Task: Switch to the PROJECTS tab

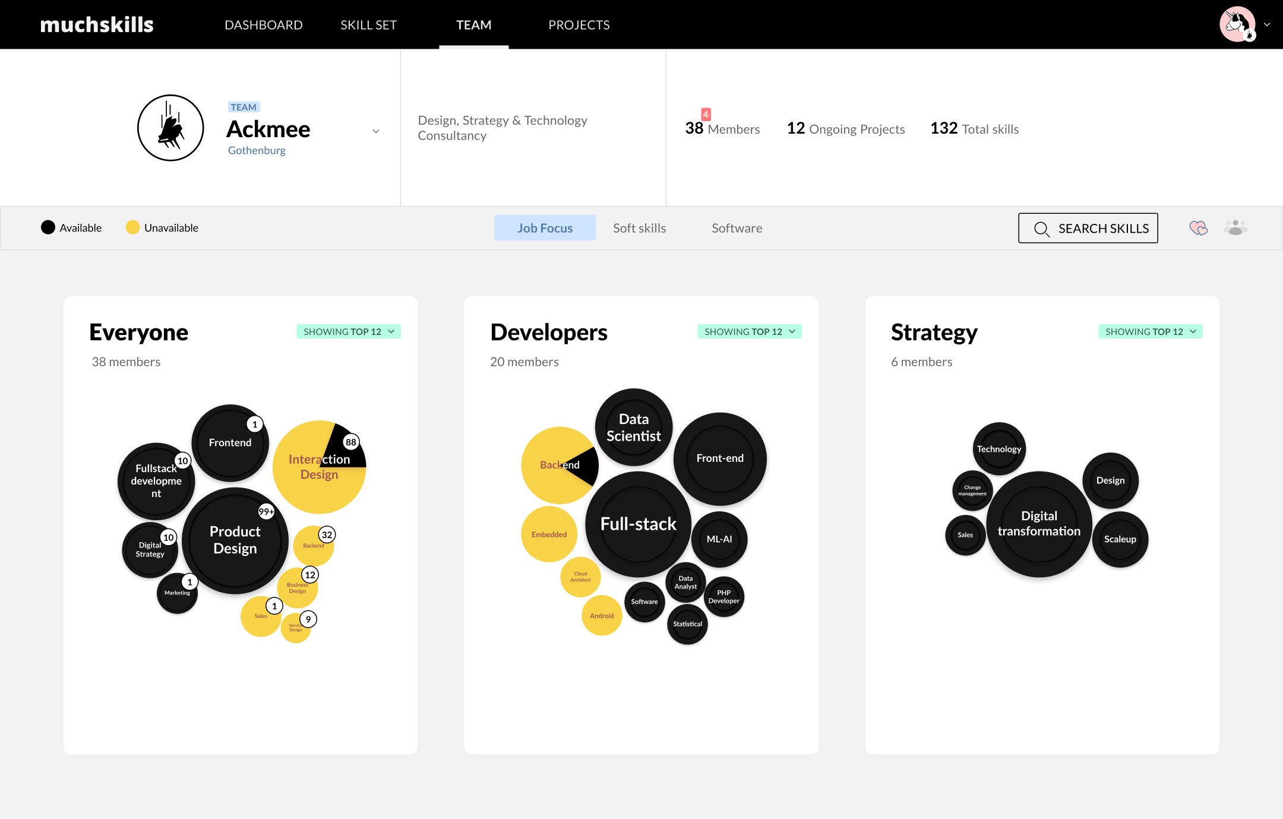Action: [579, 24]
